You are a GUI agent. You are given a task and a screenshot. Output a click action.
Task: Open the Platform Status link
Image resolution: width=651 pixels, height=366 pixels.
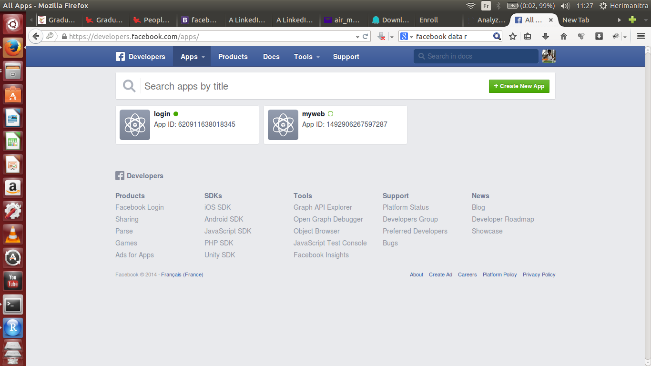pyautogui.click(x=406, y=207)
